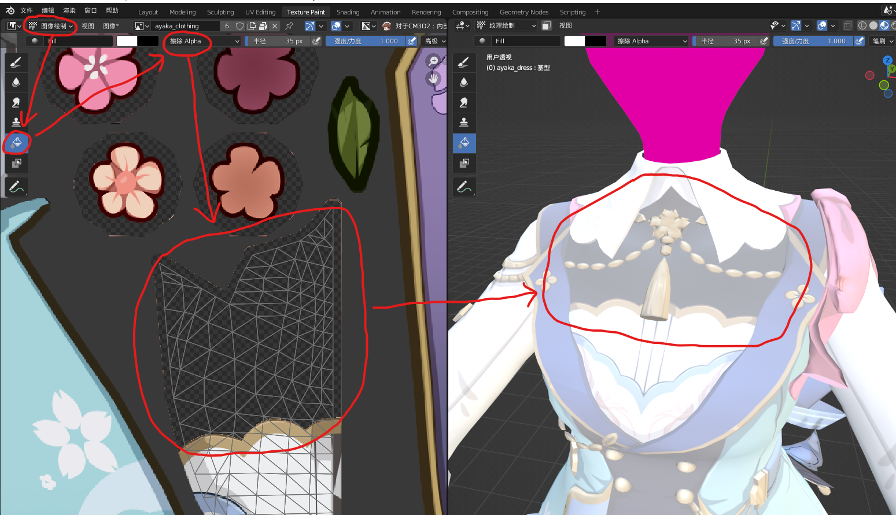Select the Clone tool in the 3D viewport toolbar
The image size is (896, 515).
[464, 122]
